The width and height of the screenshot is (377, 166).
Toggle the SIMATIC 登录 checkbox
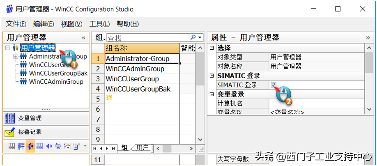[x=274, y=85]
